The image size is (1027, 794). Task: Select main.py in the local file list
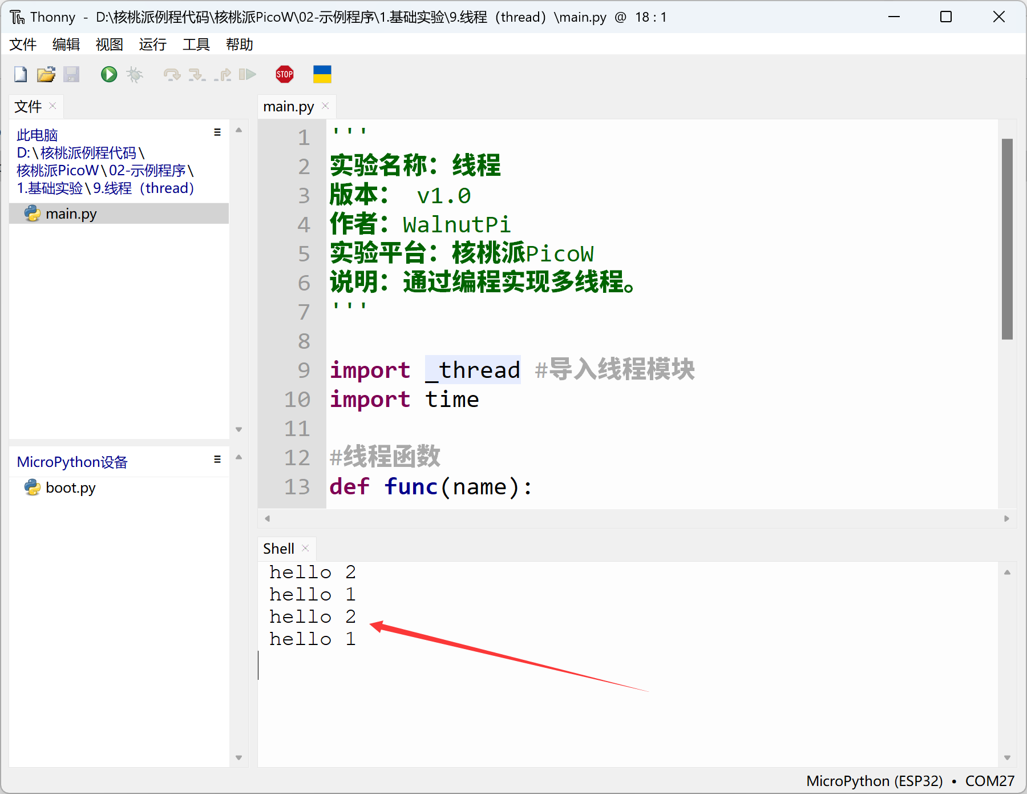71,214
